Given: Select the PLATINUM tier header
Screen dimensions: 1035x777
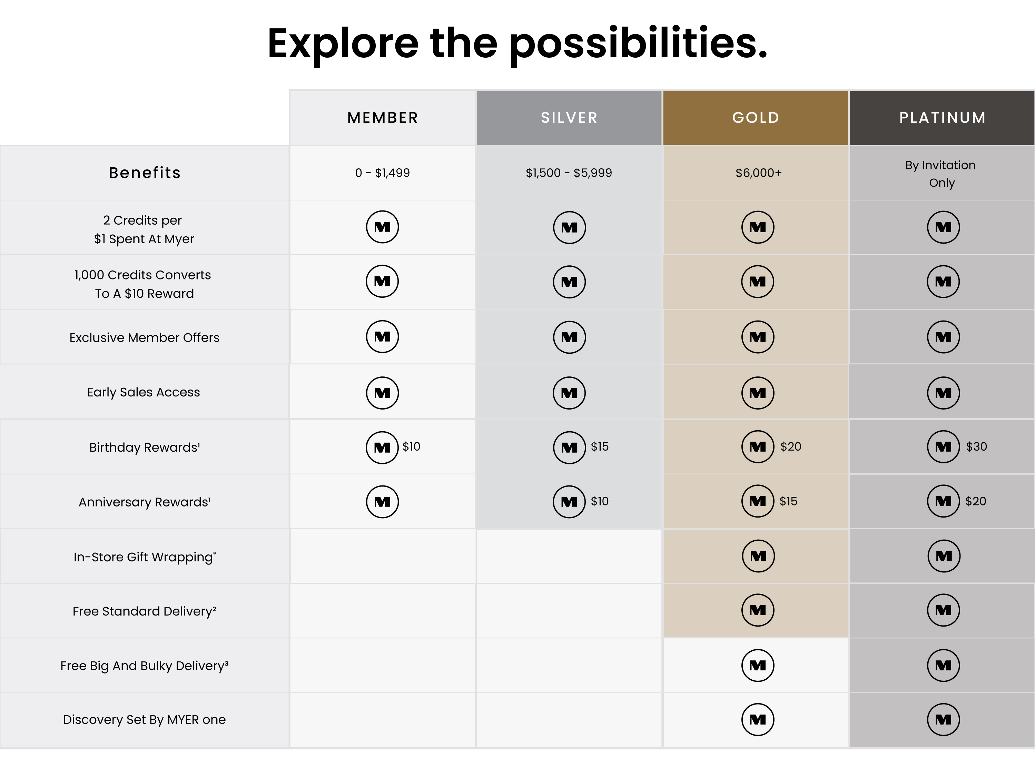Looking at the screenshot, I should pos(942,118).
